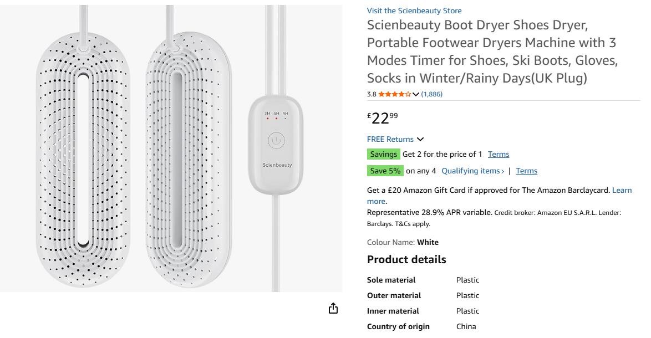Click the Scienbeauty timer controller in the image
Screen dimensions: 651x338
point(276,145)
